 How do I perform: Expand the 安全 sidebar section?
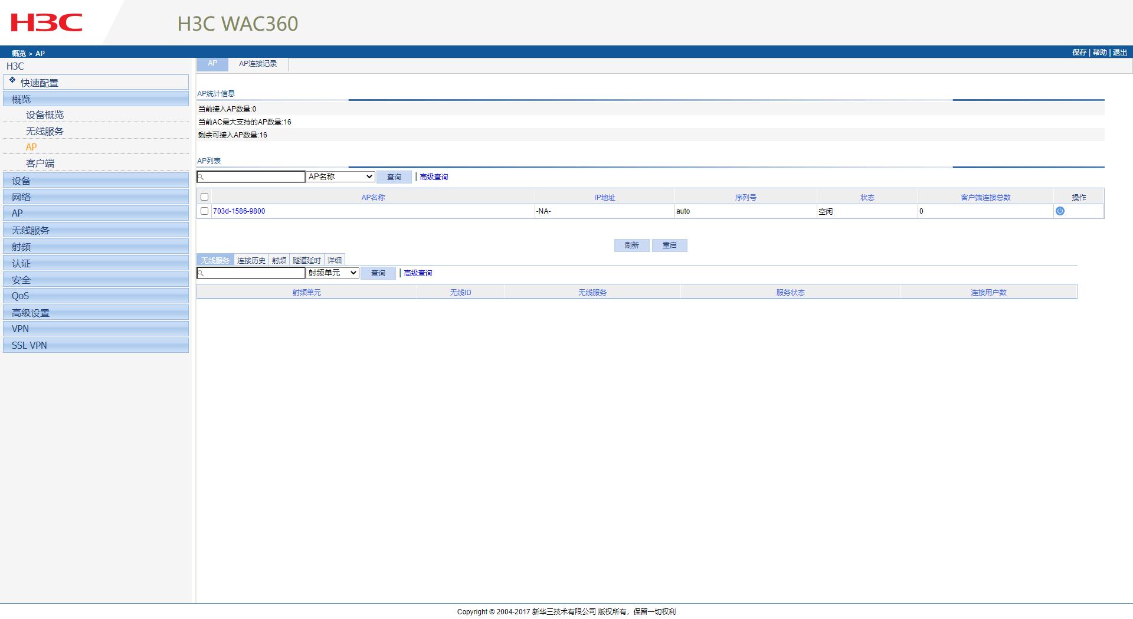(96, 280)
